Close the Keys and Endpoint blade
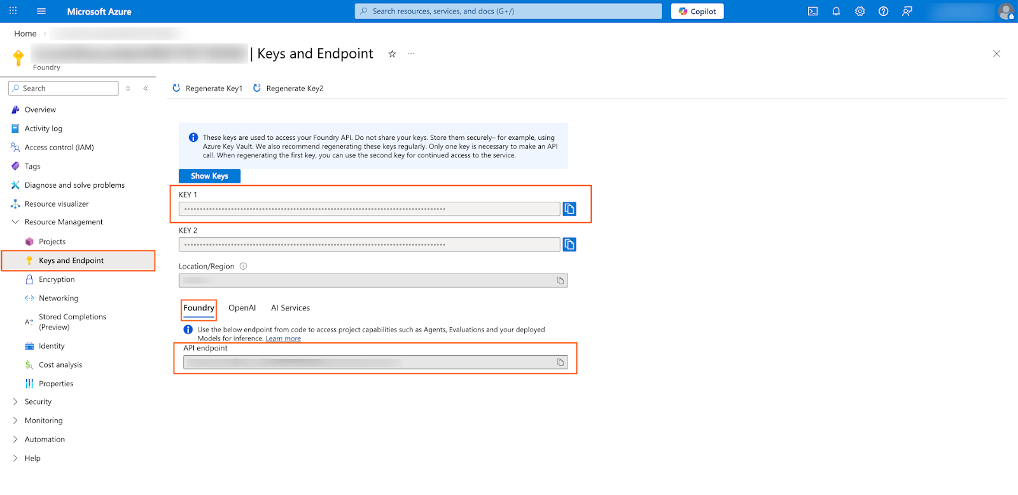1018x495 pixels. point(996,54)
